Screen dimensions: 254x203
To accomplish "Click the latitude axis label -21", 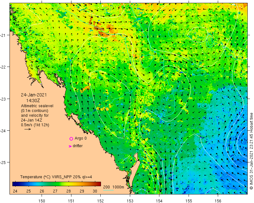I will [x=3, y=35].
